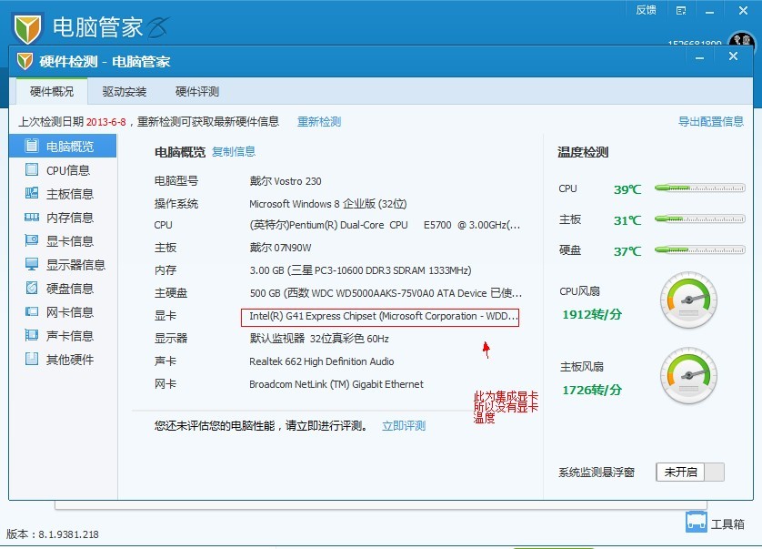Click the Realtek 662 High Definition Audio text
Viewport: 762px width, 549px height.
tap(322, 361)
